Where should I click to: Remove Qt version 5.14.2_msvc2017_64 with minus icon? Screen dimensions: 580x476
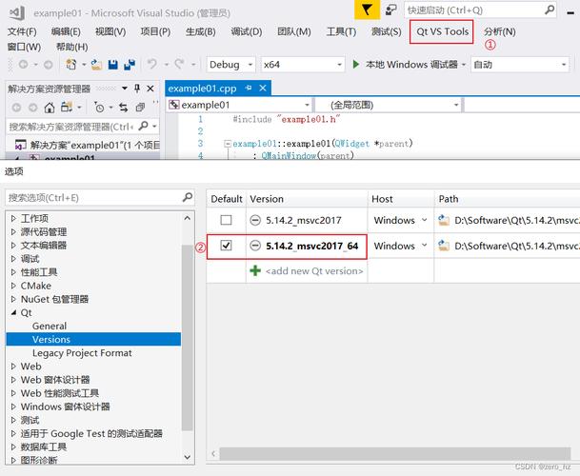pos(255,246)
